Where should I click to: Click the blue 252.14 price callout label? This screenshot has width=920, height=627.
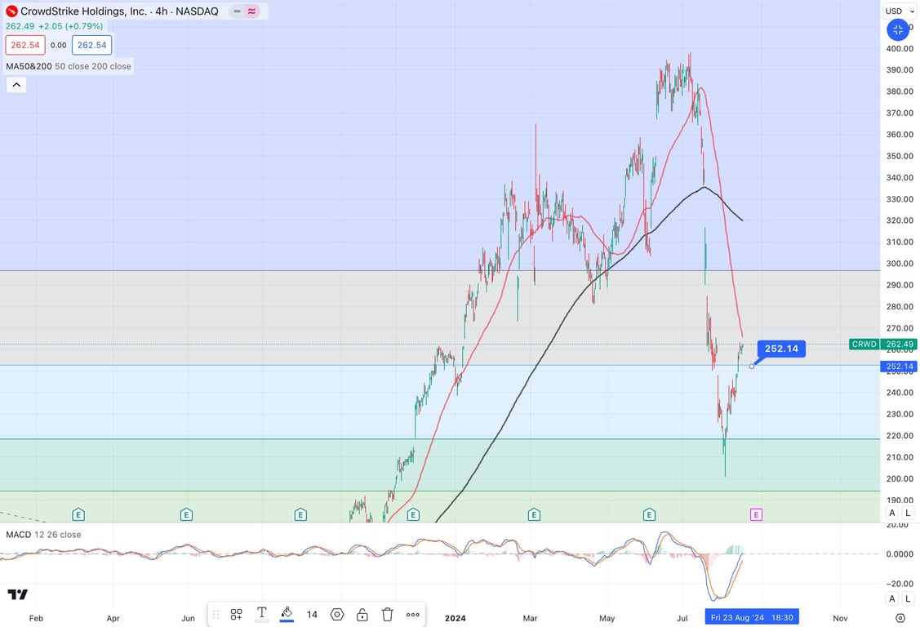[x=781, y=349]
